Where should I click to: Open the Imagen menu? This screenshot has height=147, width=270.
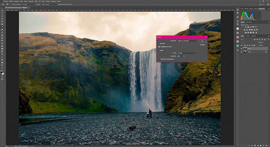pyautogui.click(x=17, y=1)
